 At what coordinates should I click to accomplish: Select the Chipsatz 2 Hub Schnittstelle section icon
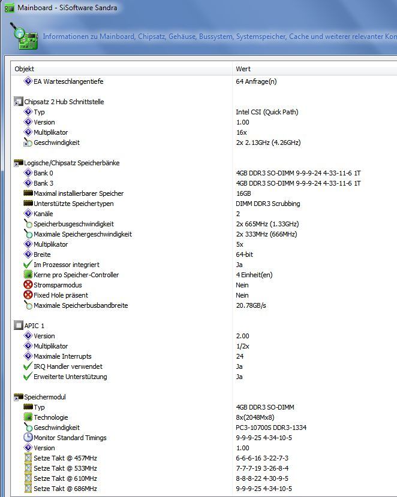coord(19,102)
